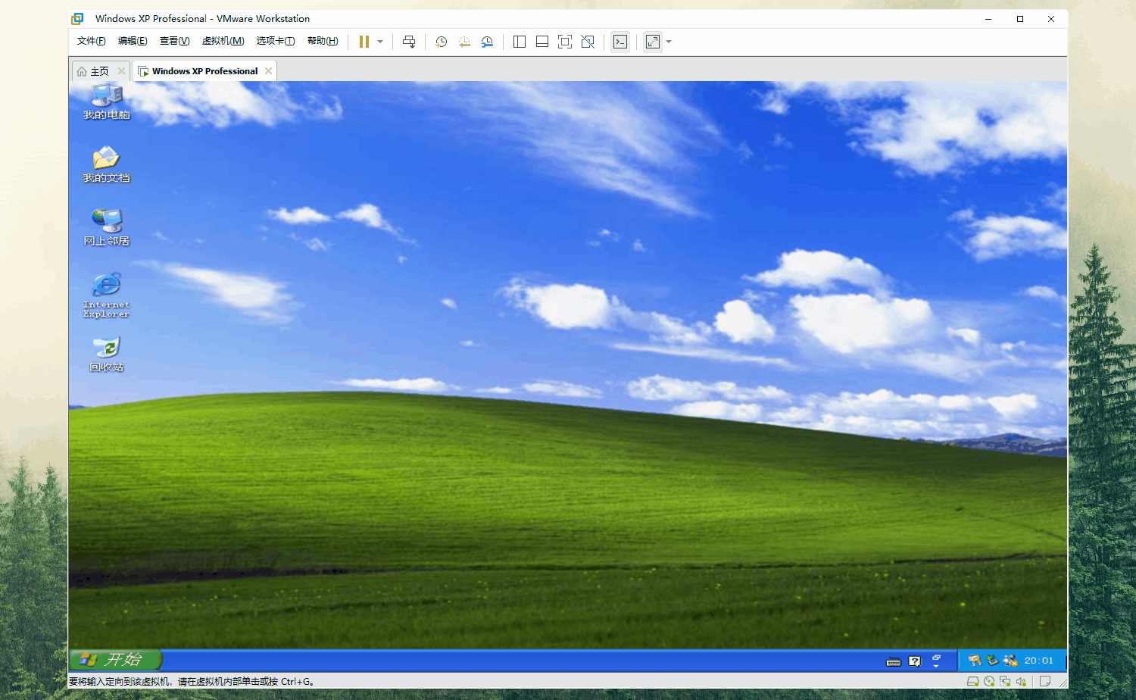Click the security keys tray icon
This screenshot has width=1136, height=700.
click(x=975, y=661)
